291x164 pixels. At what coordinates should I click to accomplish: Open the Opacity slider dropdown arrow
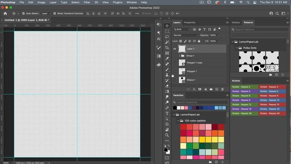click(219, 35)
